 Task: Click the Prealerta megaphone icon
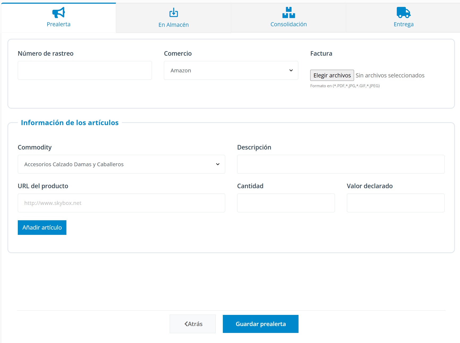tap(58, 12)
